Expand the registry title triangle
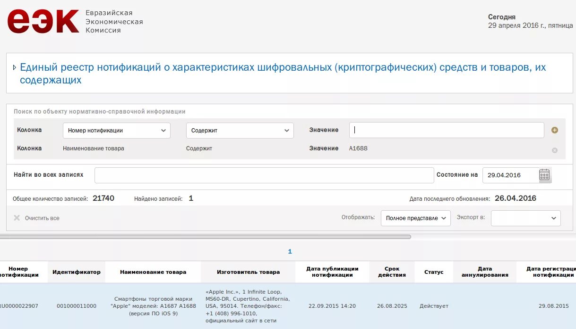This screenshot has height=329, width=576. 15,67
